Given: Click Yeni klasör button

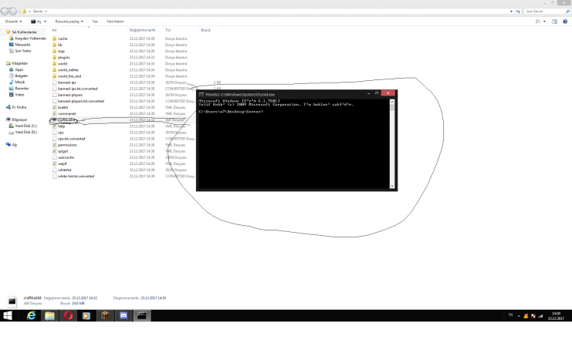Looking at the screenshot, I should pos(115,22).
